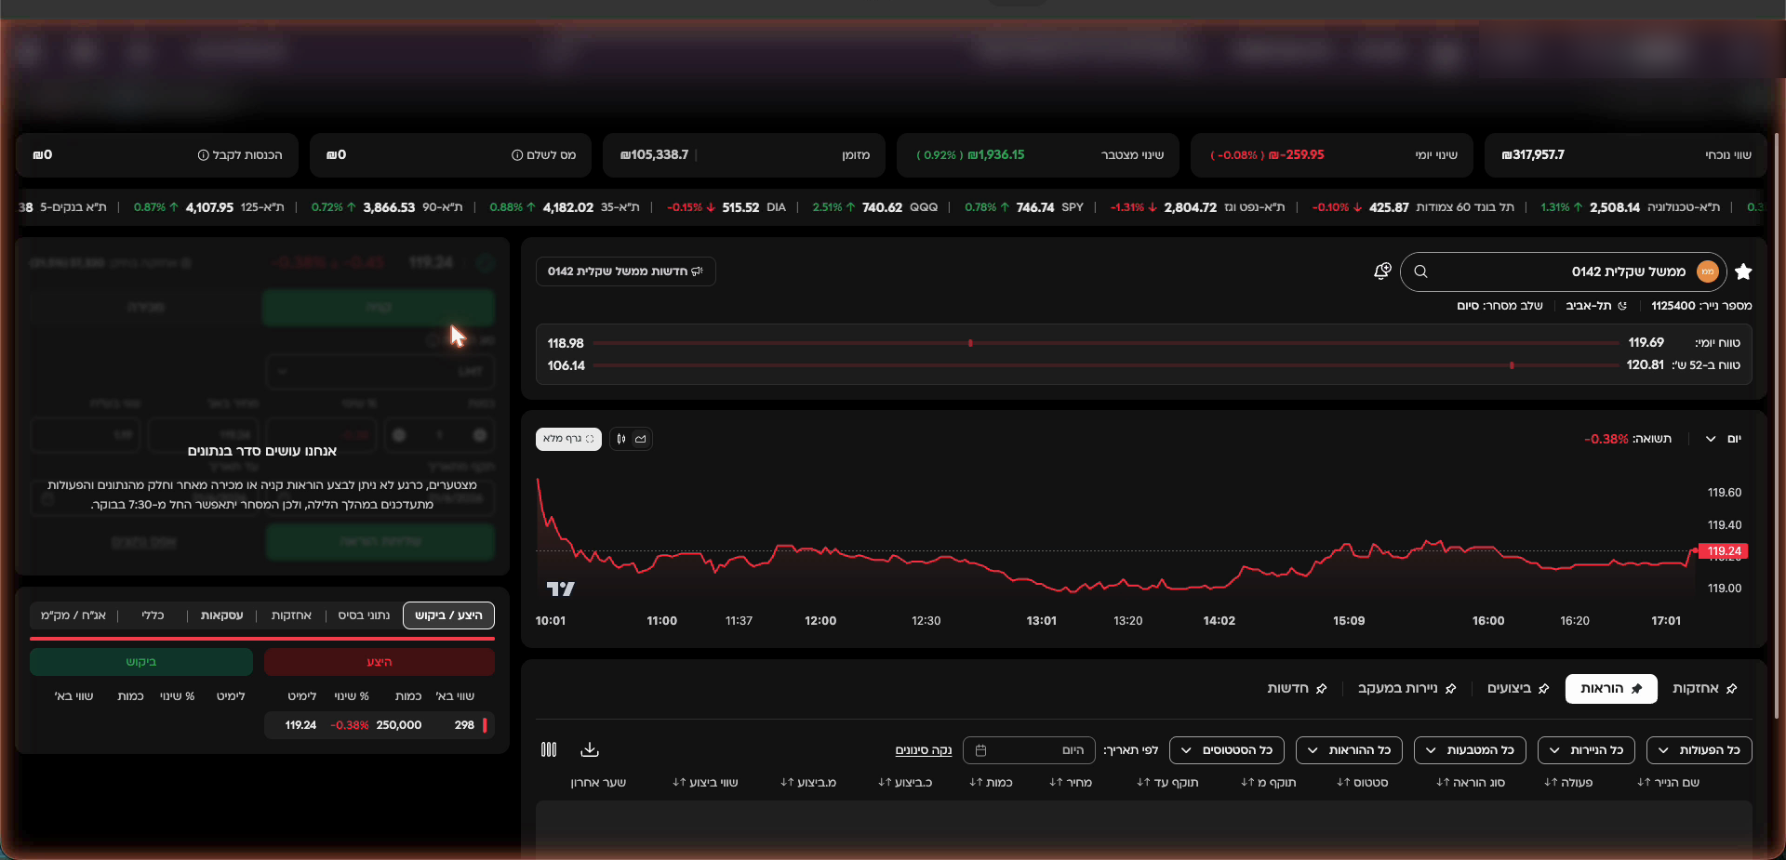
Task: Click info icon next to הכנסות לקבל
Action: (203, 155)
